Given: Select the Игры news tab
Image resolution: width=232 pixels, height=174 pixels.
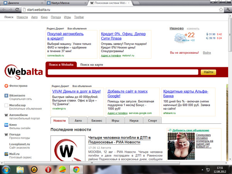Looking at the screenshot, I should pyautogui.click(x=115, y=120).
